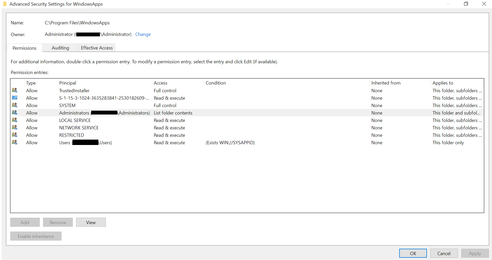Click the Add button
The width and height of the screenshot is (492, 260).
[25, 222]
